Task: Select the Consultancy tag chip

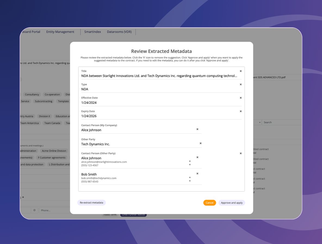Action: [x=32, y=94]
